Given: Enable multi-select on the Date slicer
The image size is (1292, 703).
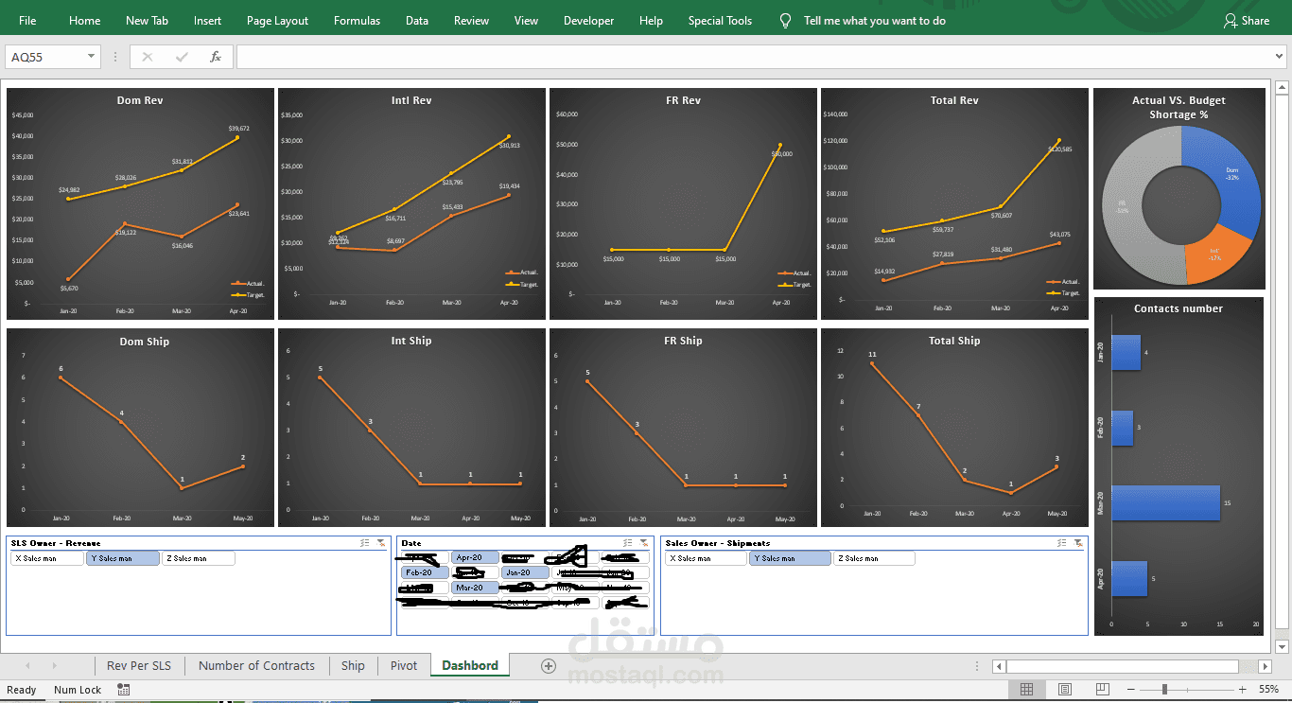Looking at the screenshot, I should tap(626, 542).
